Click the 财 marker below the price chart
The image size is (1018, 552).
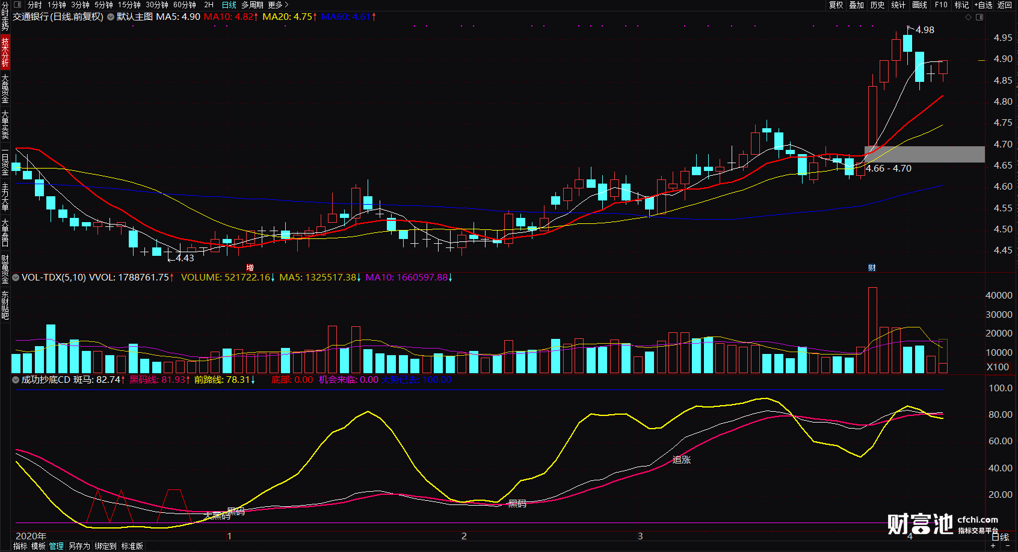872,268
